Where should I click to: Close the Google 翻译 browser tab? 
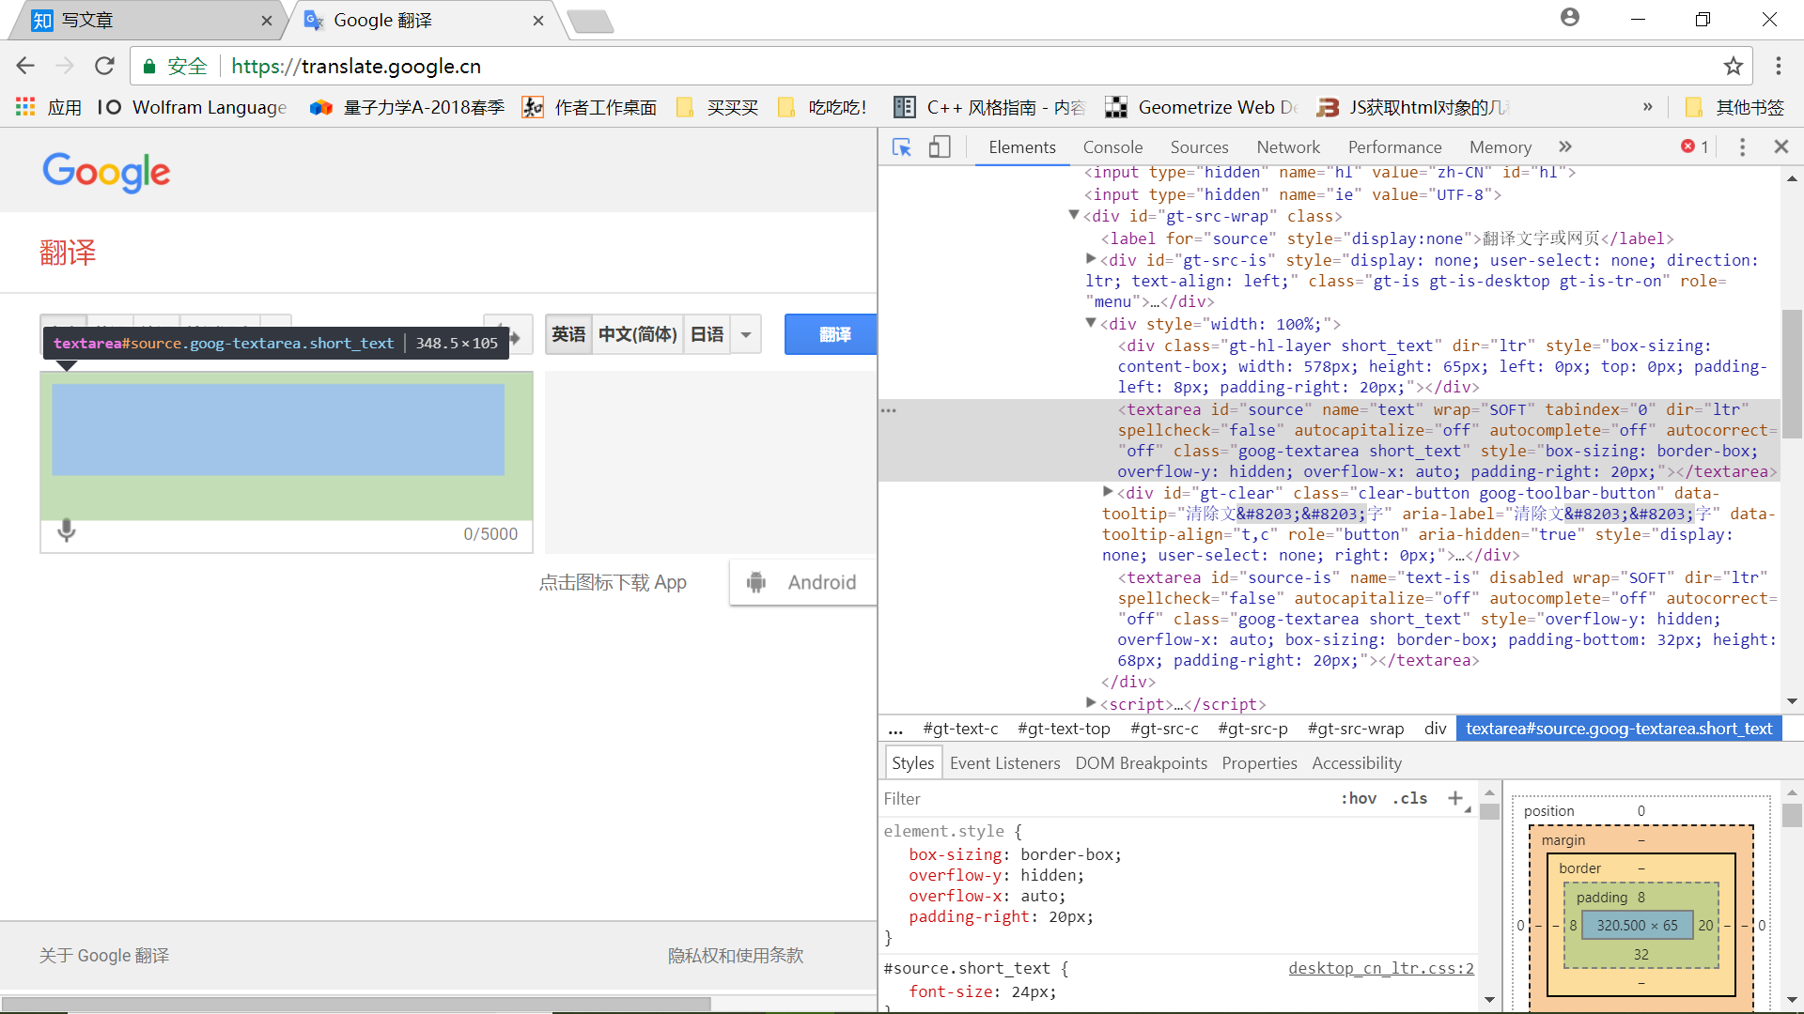(x=538, y=20)
